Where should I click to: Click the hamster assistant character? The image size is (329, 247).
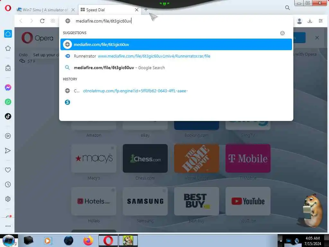(312, 211)
